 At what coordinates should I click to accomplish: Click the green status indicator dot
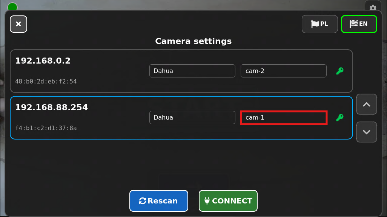(12, 7)
